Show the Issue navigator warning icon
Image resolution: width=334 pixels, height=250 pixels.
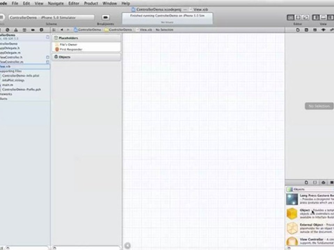[16, 30]
